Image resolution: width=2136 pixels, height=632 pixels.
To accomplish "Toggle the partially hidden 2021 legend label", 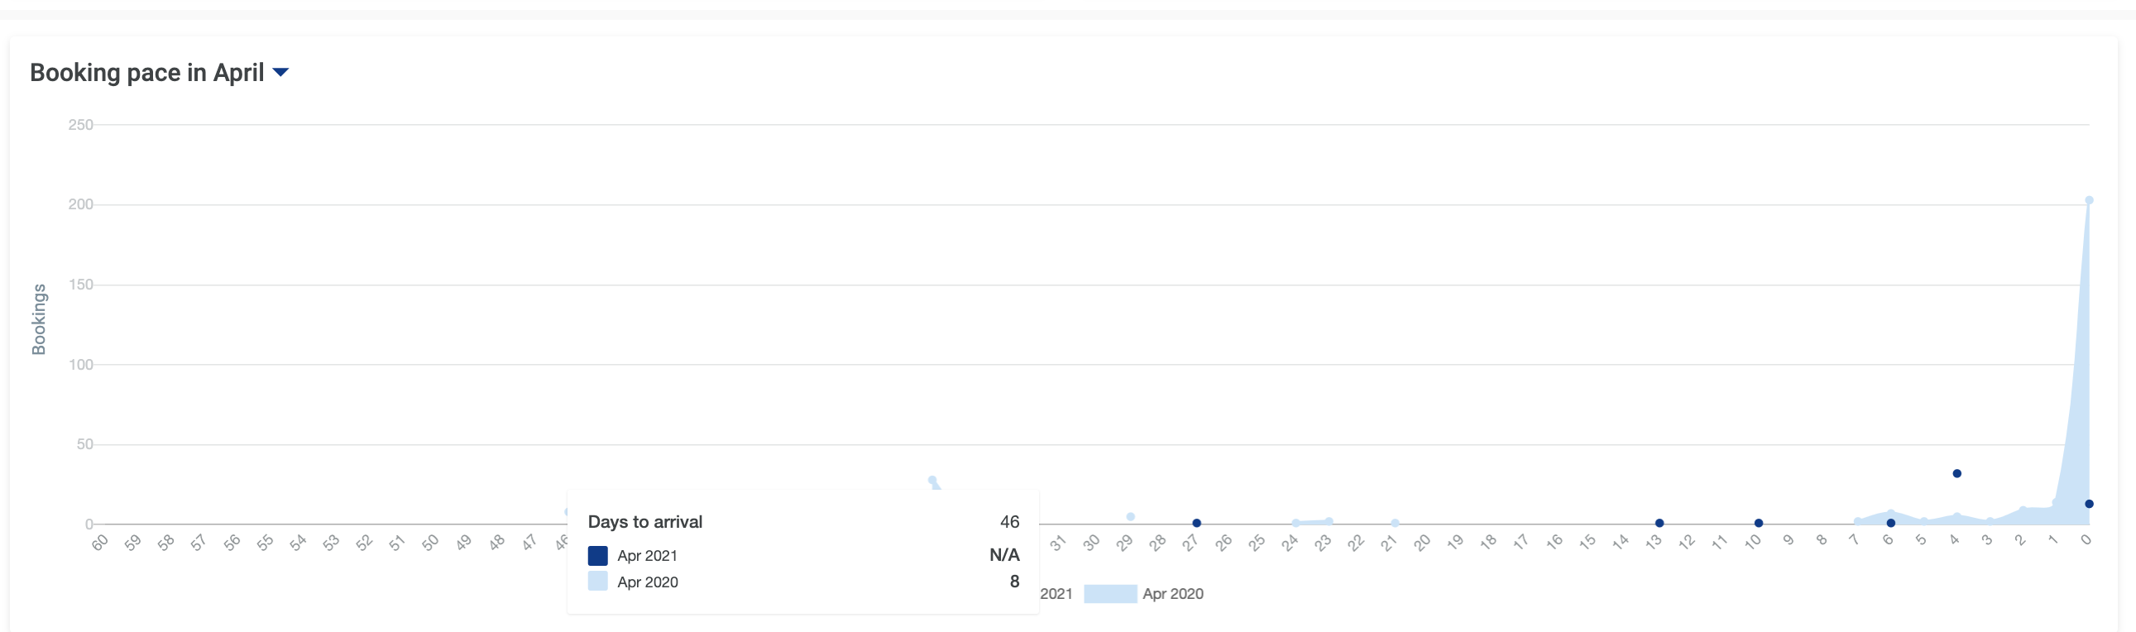I will pyautogui.click(x=1056, y=594).
